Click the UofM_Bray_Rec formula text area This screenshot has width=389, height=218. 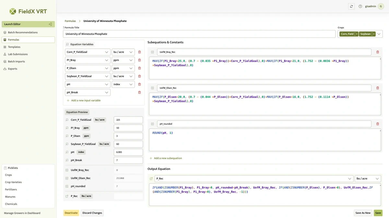tap(265, 68)
